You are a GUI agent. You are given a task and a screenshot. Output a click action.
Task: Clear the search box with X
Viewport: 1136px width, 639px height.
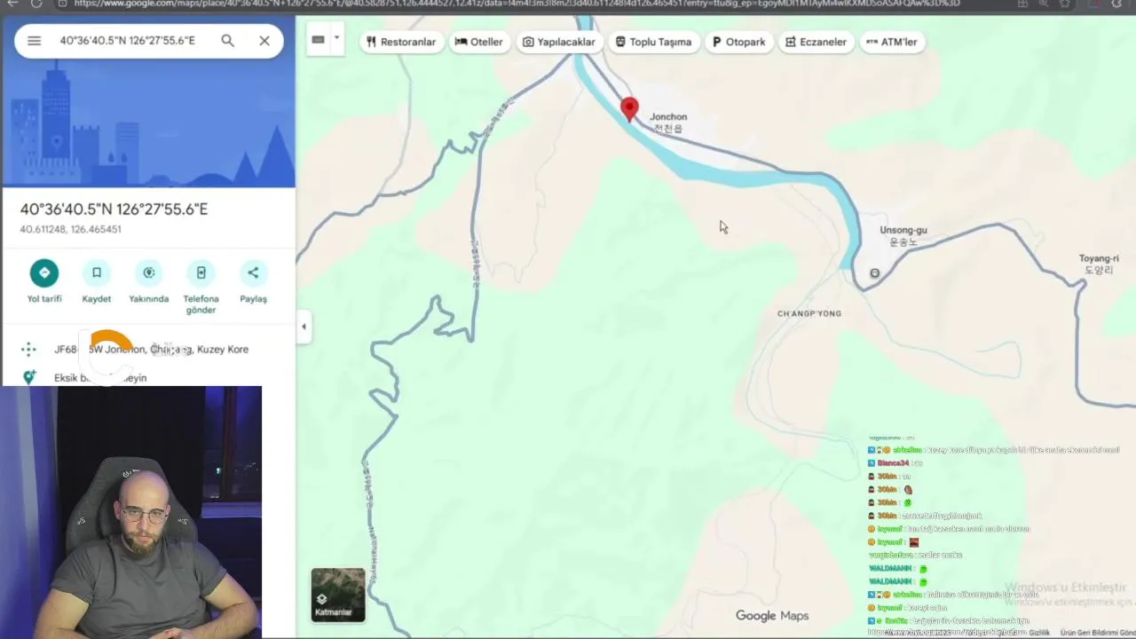pos(264,41)
